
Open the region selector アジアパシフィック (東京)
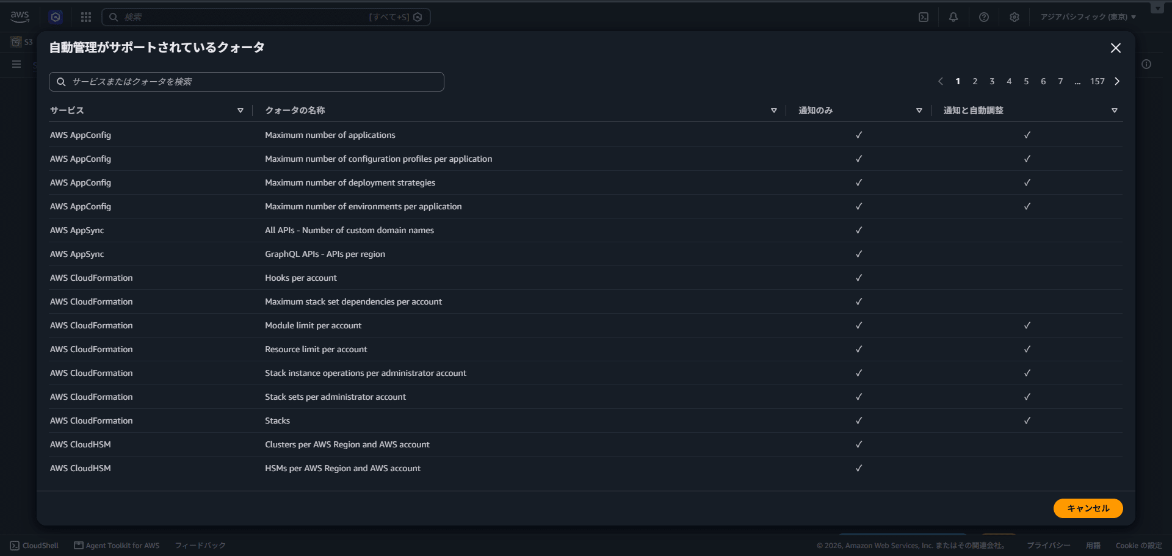tap(1088, 17)
